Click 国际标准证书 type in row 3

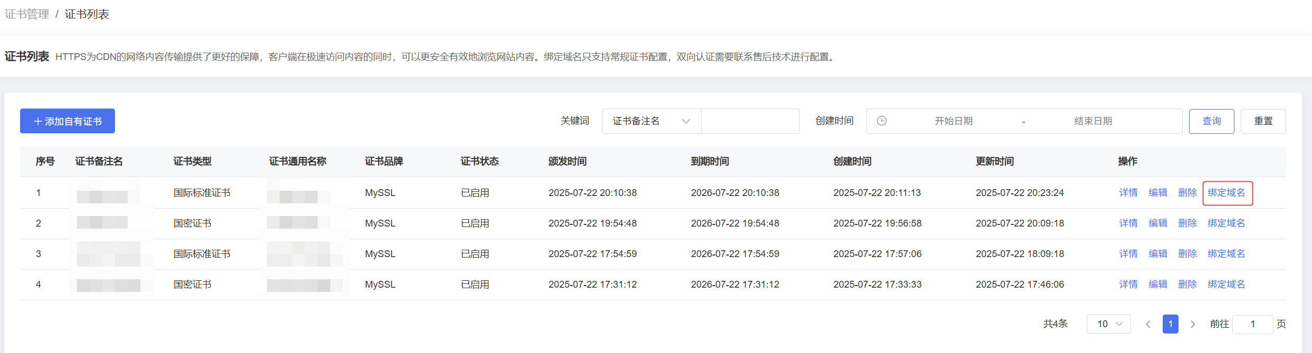coord(202,254)
